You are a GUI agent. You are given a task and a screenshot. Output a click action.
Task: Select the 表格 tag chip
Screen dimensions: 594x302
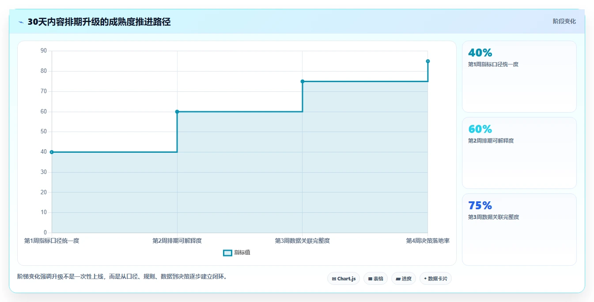pyautogui.click(x=375, y=279)
